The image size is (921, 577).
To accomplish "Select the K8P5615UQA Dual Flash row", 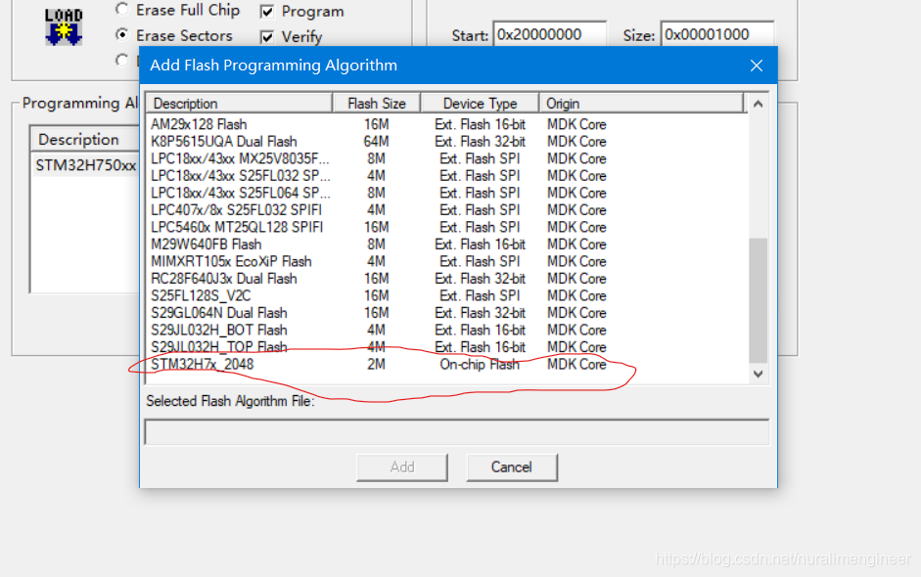I will (x=447, y=142).
